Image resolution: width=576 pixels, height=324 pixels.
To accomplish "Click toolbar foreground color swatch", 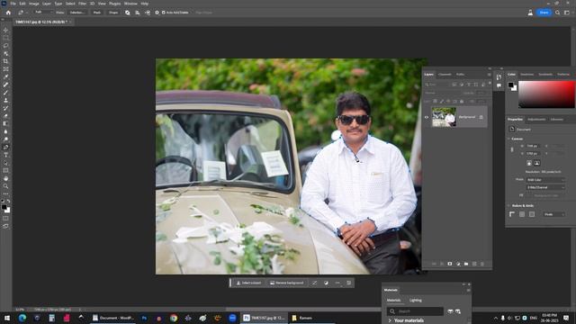I will [4, 208].
